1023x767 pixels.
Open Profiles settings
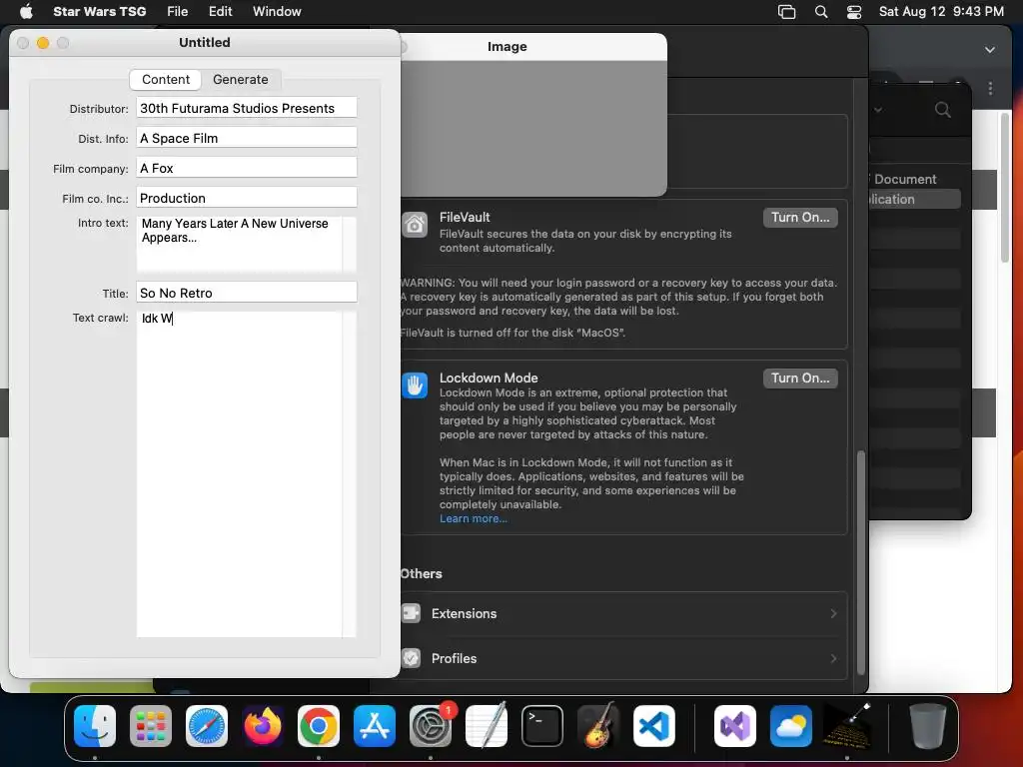click(x=623, y=659)
